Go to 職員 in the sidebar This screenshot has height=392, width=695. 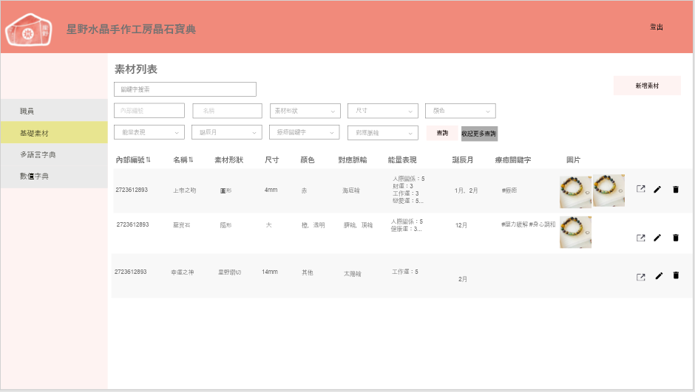pyautogui.click(x=27, y=111)
